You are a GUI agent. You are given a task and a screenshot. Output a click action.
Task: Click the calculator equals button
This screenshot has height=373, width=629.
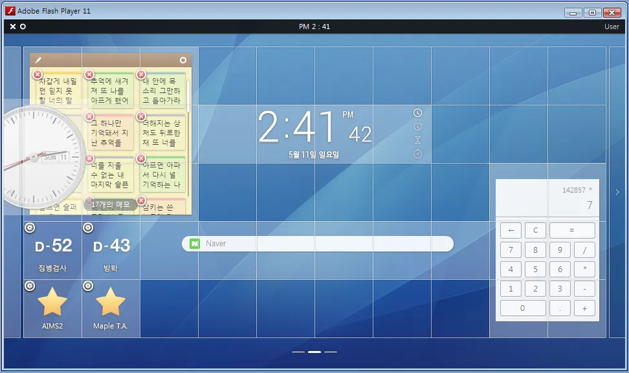coord(572,230)
